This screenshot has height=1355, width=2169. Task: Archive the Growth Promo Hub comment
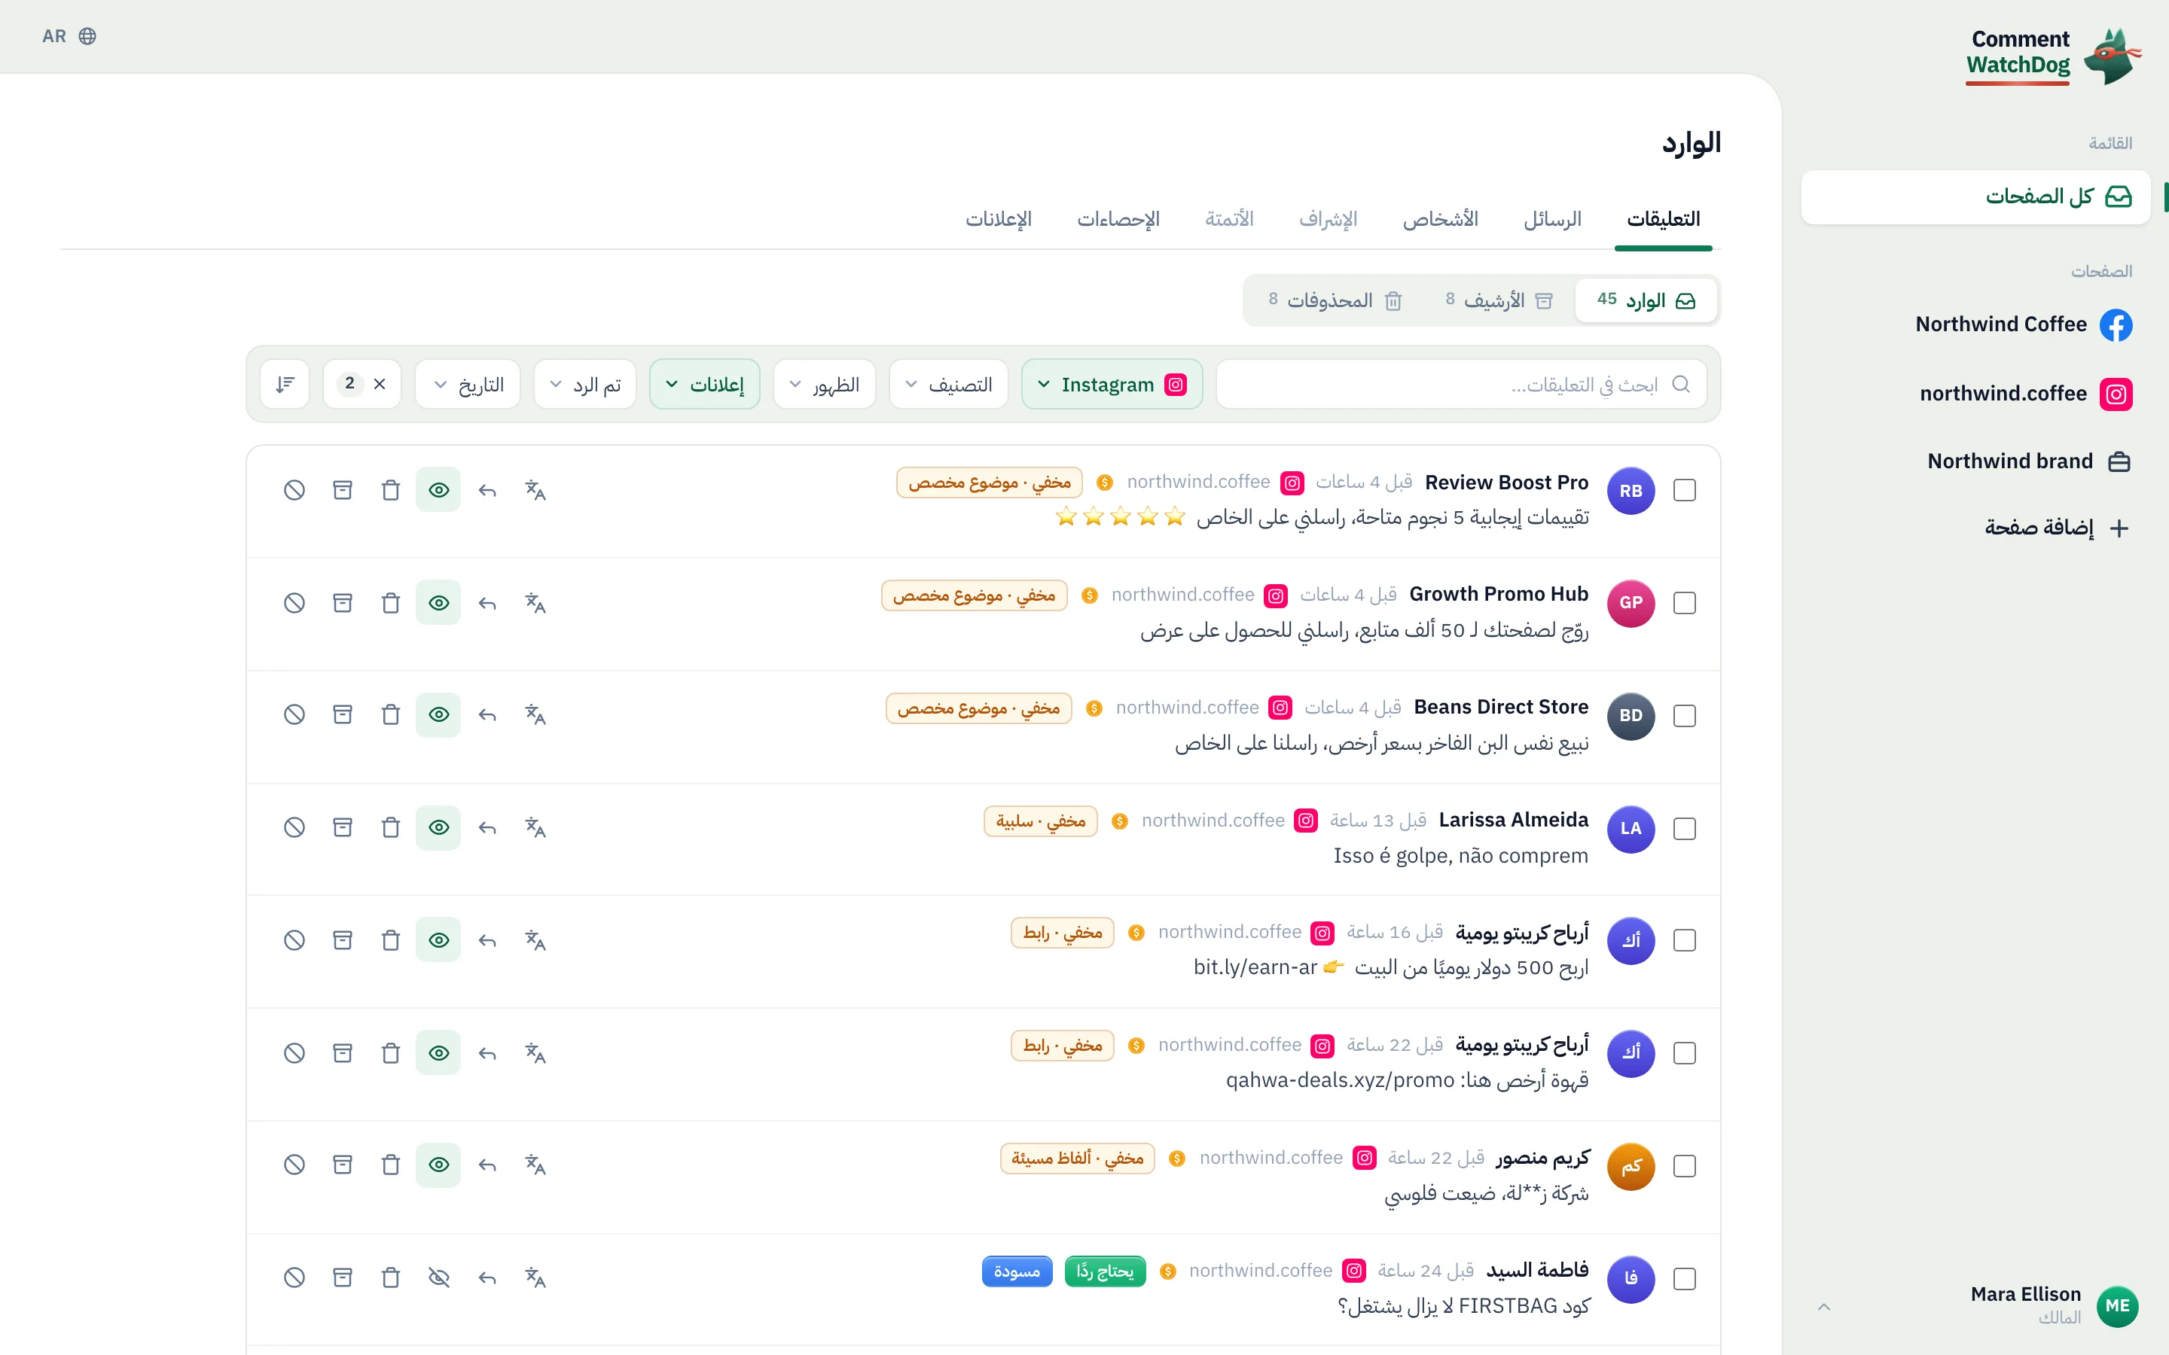tap(343, 603)
